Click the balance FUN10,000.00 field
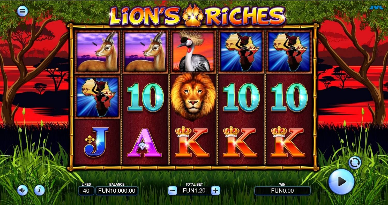The width and height of the screenshot is (388, 205). [x=117, y=191]
